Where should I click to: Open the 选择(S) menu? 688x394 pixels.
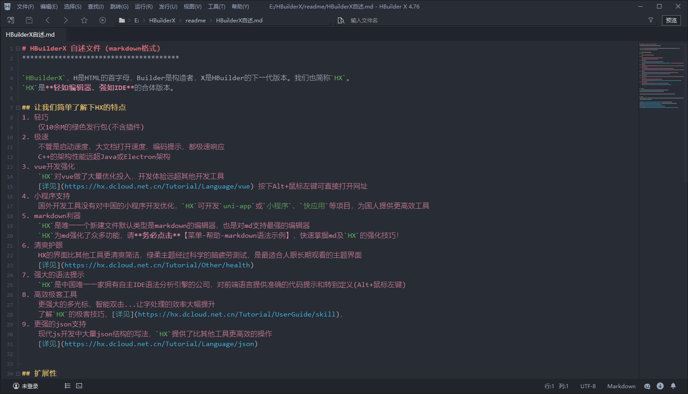[x=73, y=7]
